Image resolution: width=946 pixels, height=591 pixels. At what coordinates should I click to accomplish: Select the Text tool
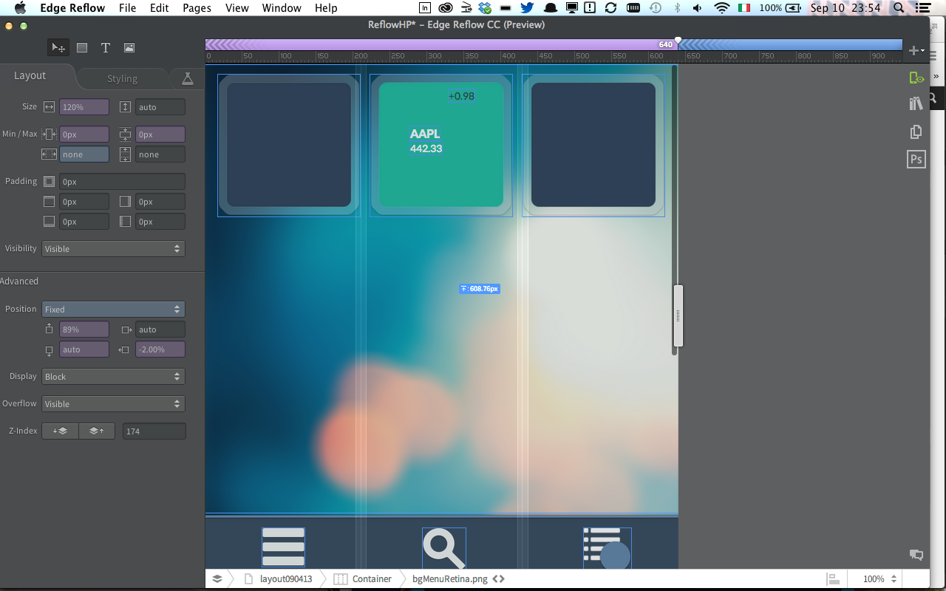tap(106, 48)
